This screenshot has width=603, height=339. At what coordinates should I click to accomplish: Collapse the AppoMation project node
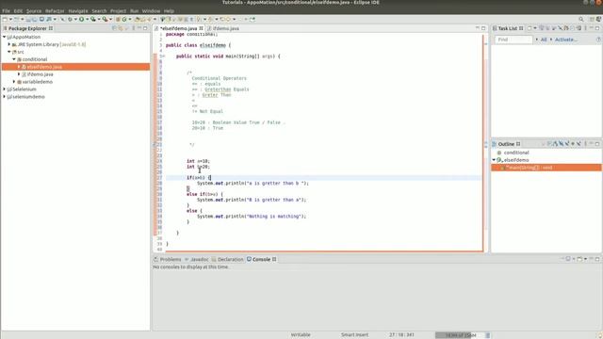tap(4, 37)
